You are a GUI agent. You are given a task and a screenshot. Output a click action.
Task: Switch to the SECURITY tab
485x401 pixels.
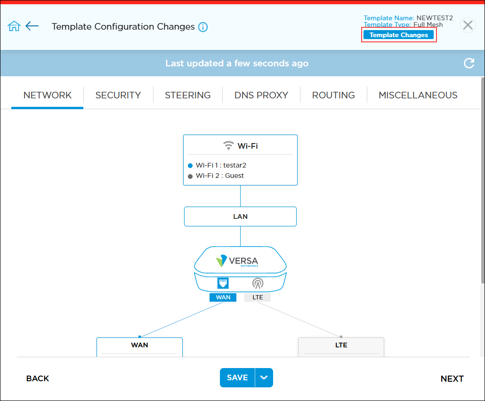point(118,95)
